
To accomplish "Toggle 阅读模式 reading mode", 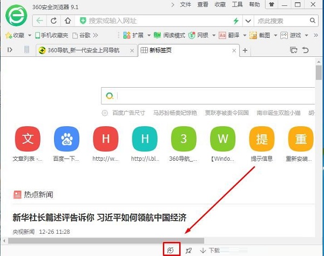I will click(x=167, y=35).
